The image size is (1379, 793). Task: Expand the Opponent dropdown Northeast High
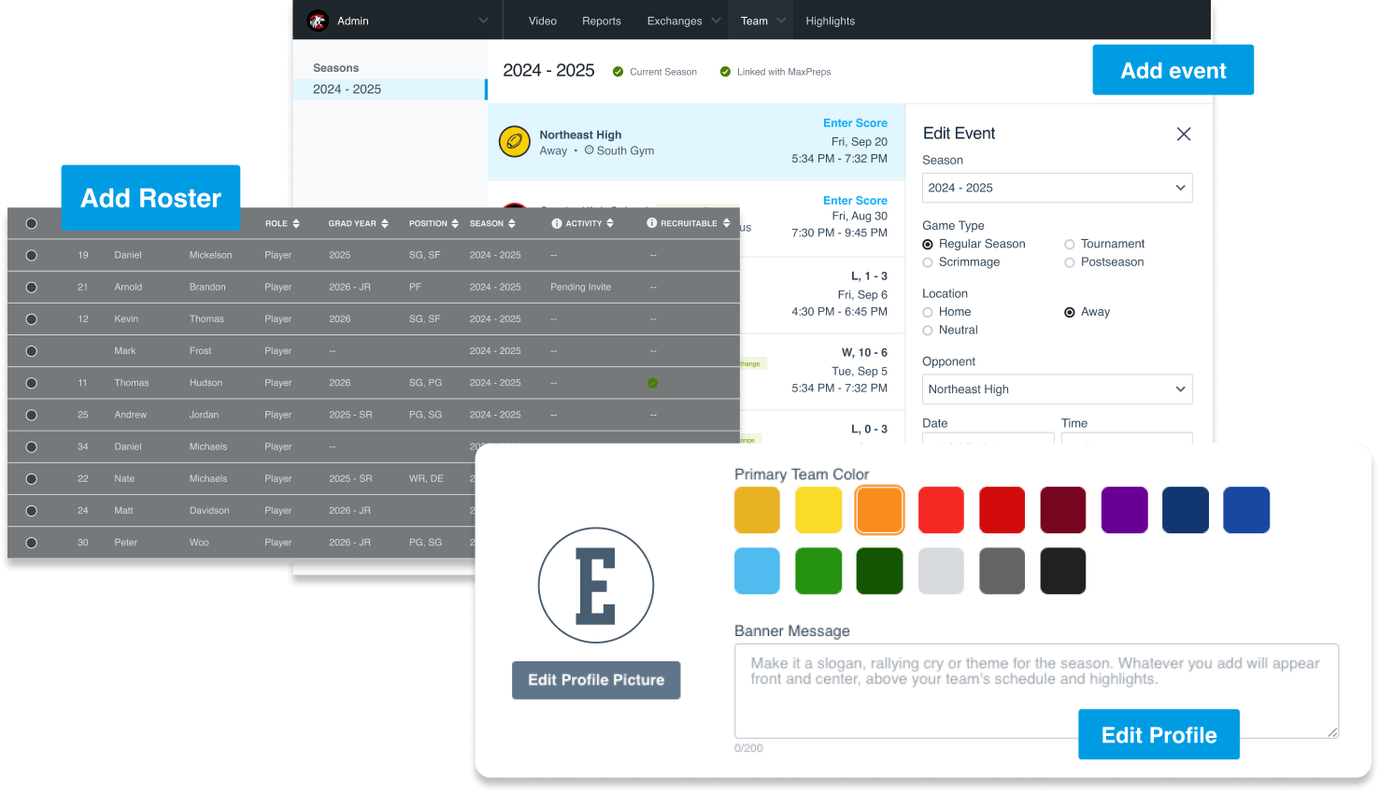(x=1057, y=389)
